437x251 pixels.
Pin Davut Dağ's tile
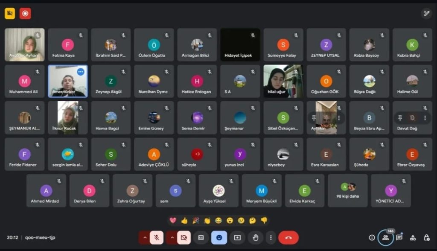(x=400, y=118)
